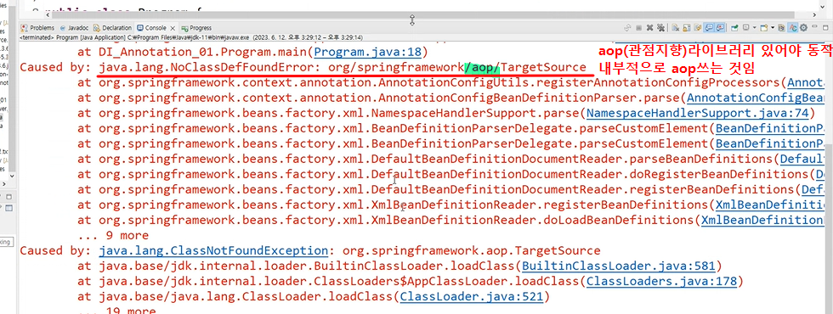Expand the Display Selected Console dropdown arrow
The height and width of the screenshot is (314, 833).
click(755, 27)
